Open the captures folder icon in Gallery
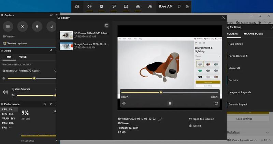The image size is (273, 144). (x=106, y=25)
